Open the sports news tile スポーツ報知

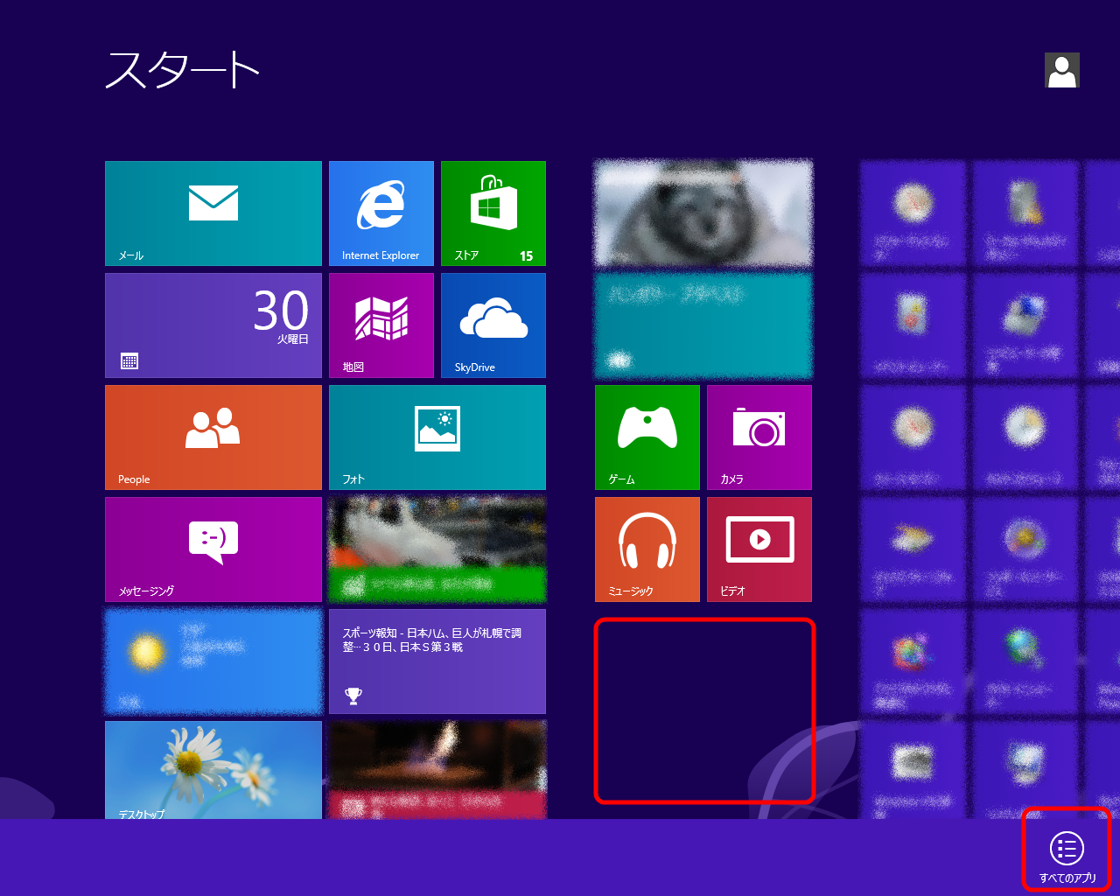pyautogui.click(x=437, y=661)
